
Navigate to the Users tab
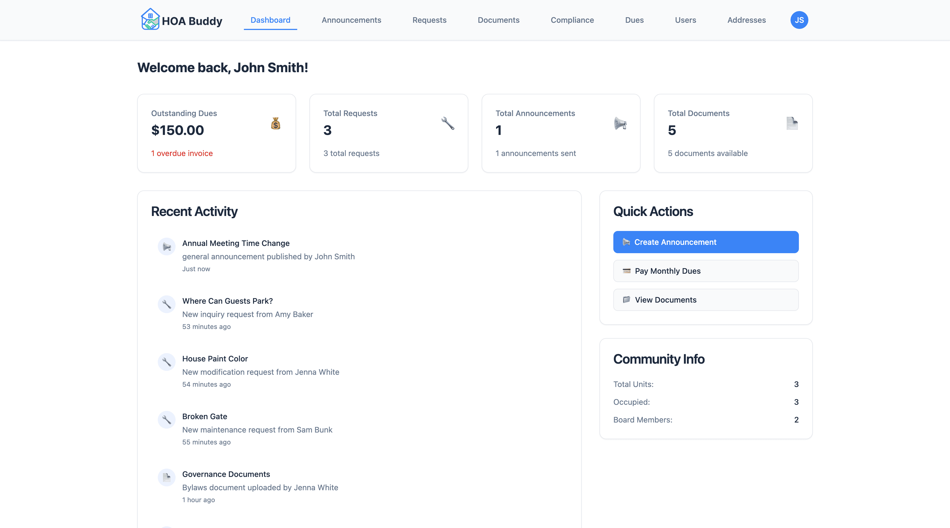pyautogui.click(x=686, y=20)
